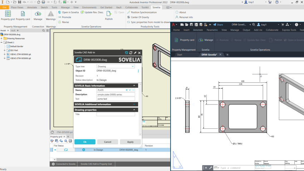Viewport: 304px width, 171px height.
Task: Click Publish in Inventor ribbon
Action: pyautogui.click(x=109, y=15)
